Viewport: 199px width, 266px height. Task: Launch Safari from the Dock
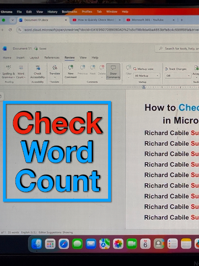pos(64,244)
